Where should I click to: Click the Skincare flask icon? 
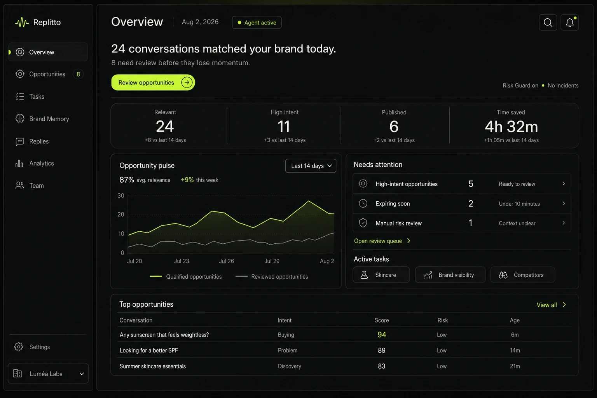[364, 275]
